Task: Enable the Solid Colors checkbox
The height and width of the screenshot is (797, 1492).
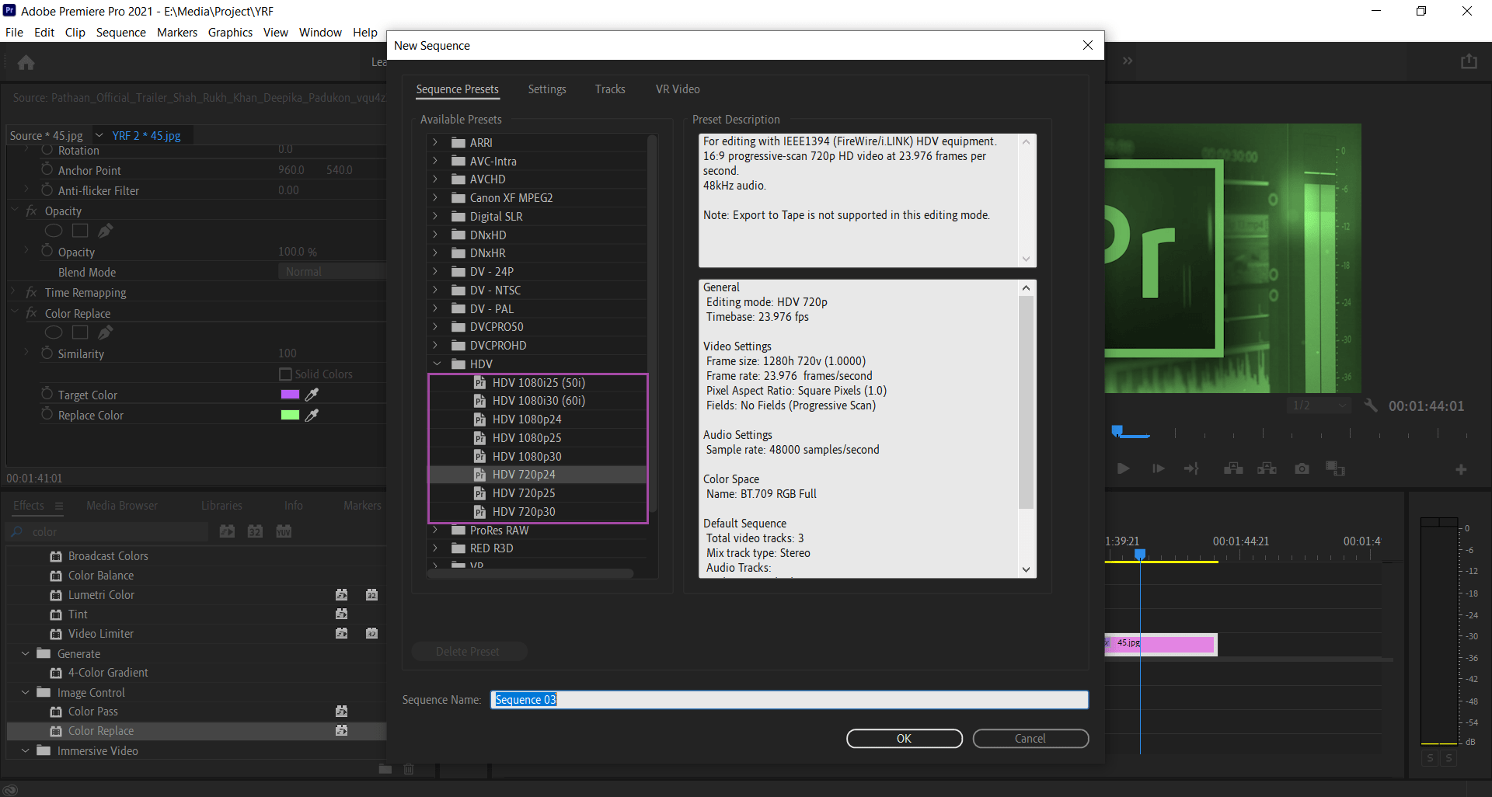Action: click(285, 374)
